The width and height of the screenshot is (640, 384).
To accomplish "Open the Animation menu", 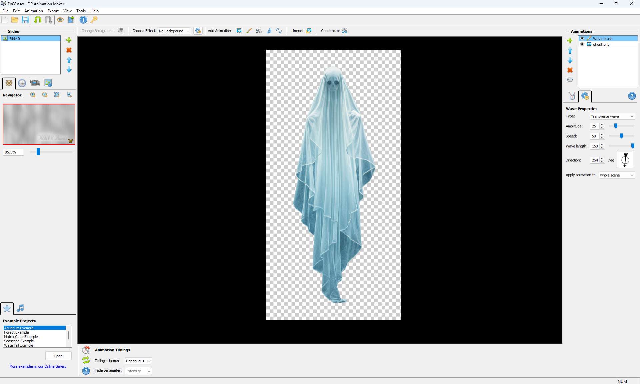I will click(x=33, y=11).
